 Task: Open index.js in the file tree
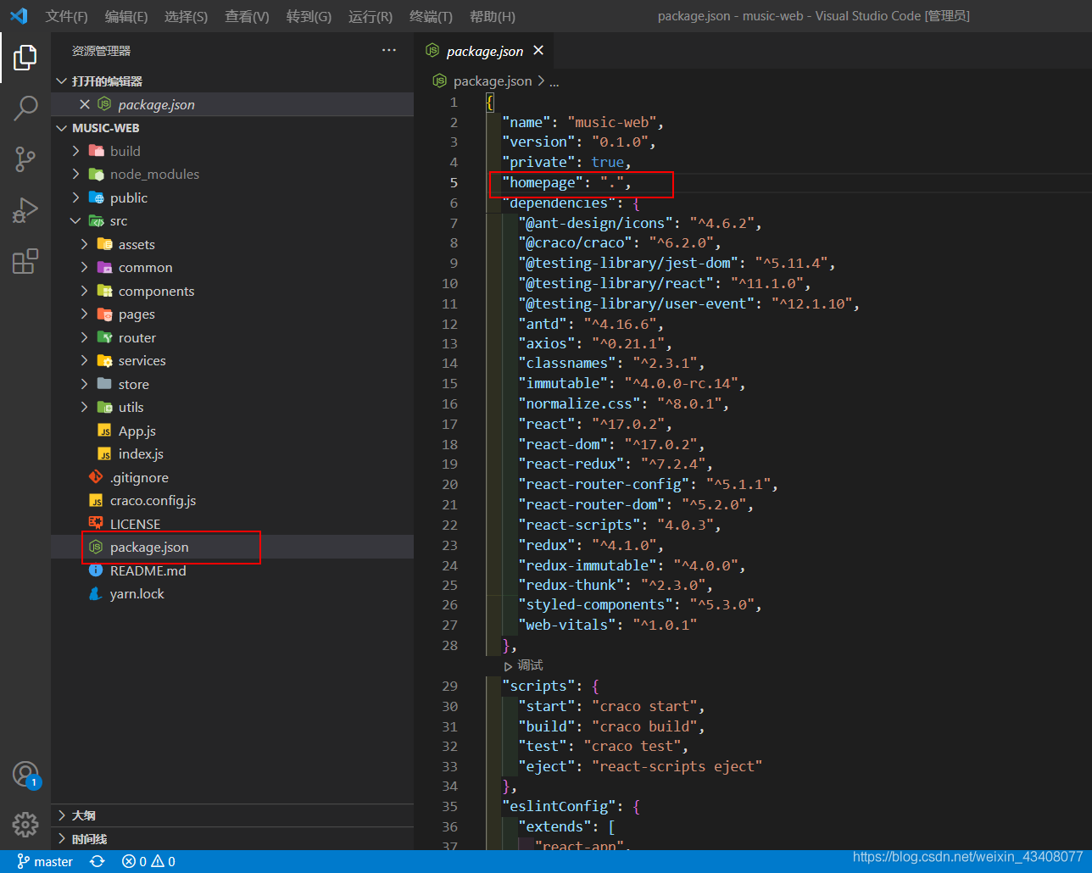pos(232,453)
